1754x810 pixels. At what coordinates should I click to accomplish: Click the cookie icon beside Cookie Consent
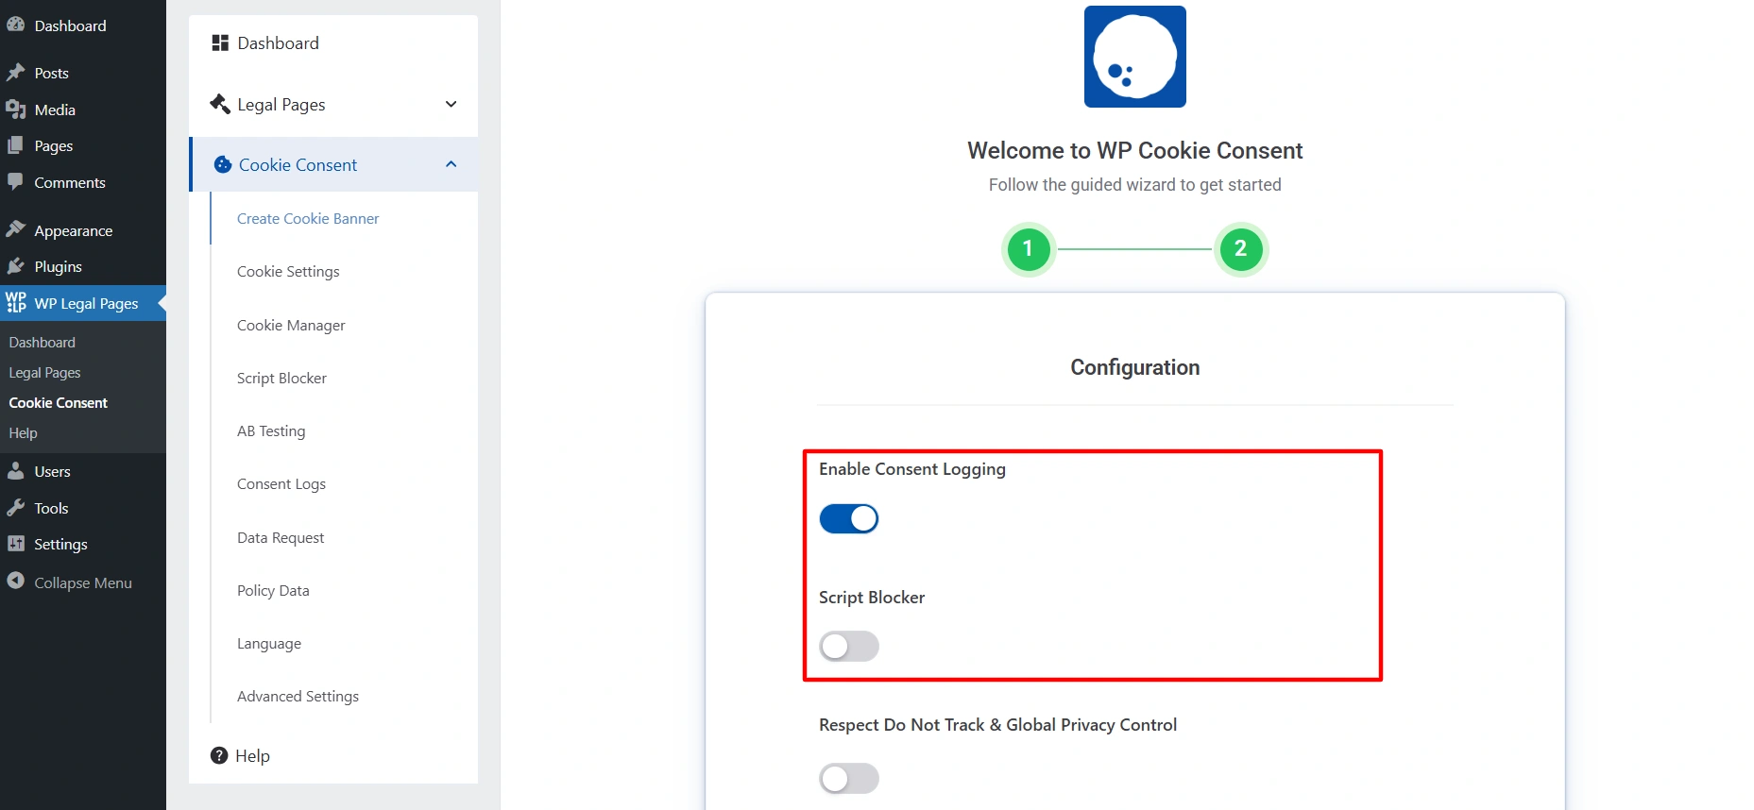click(221, 163)
